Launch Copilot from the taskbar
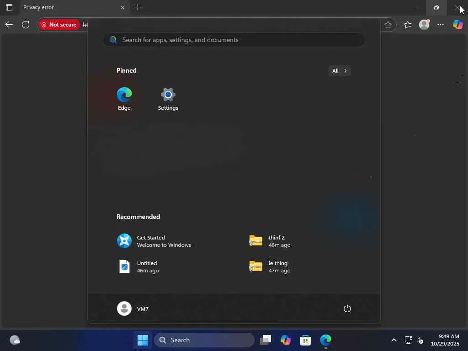The width and height of the screenshot is (468, 351). 285,340
